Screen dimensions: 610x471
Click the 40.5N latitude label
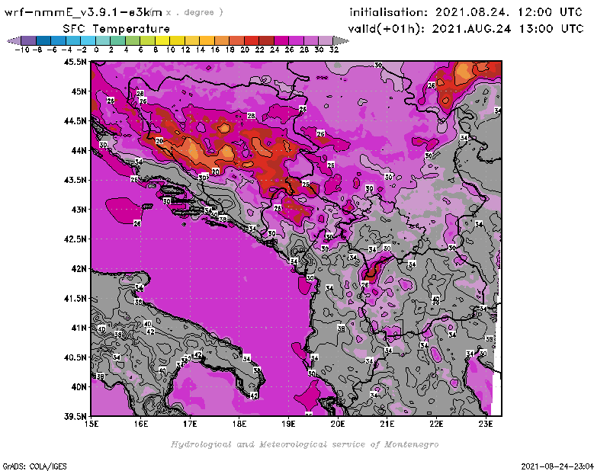[75, 357]
